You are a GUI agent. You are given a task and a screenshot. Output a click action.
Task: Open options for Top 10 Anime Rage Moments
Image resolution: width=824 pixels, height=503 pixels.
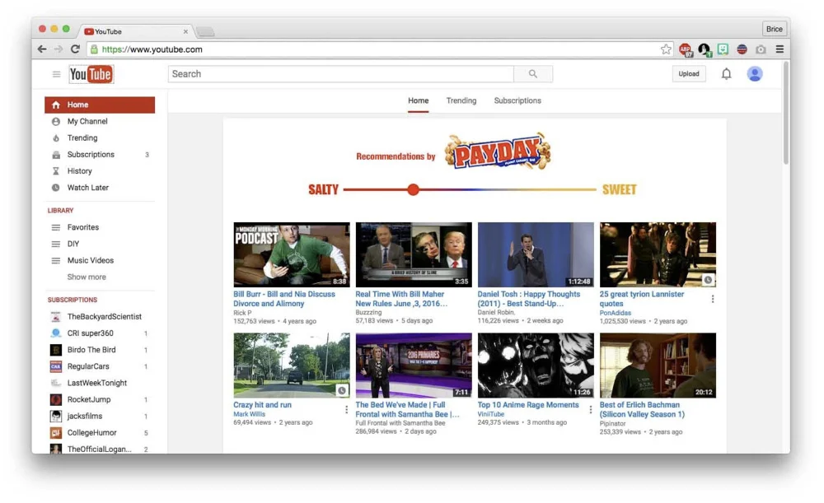click(590, 409)
